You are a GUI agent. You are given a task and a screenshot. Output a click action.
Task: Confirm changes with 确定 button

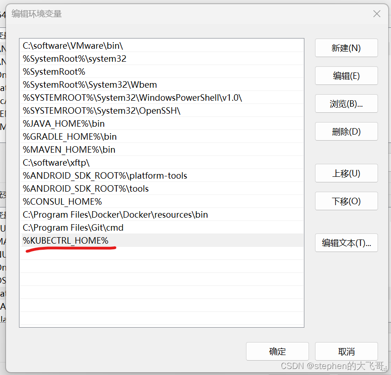(277, 351)
